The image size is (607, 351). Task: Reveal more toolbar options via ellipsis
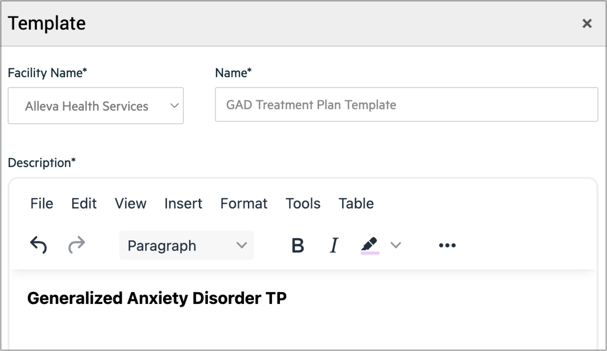(x=447, y=245)
